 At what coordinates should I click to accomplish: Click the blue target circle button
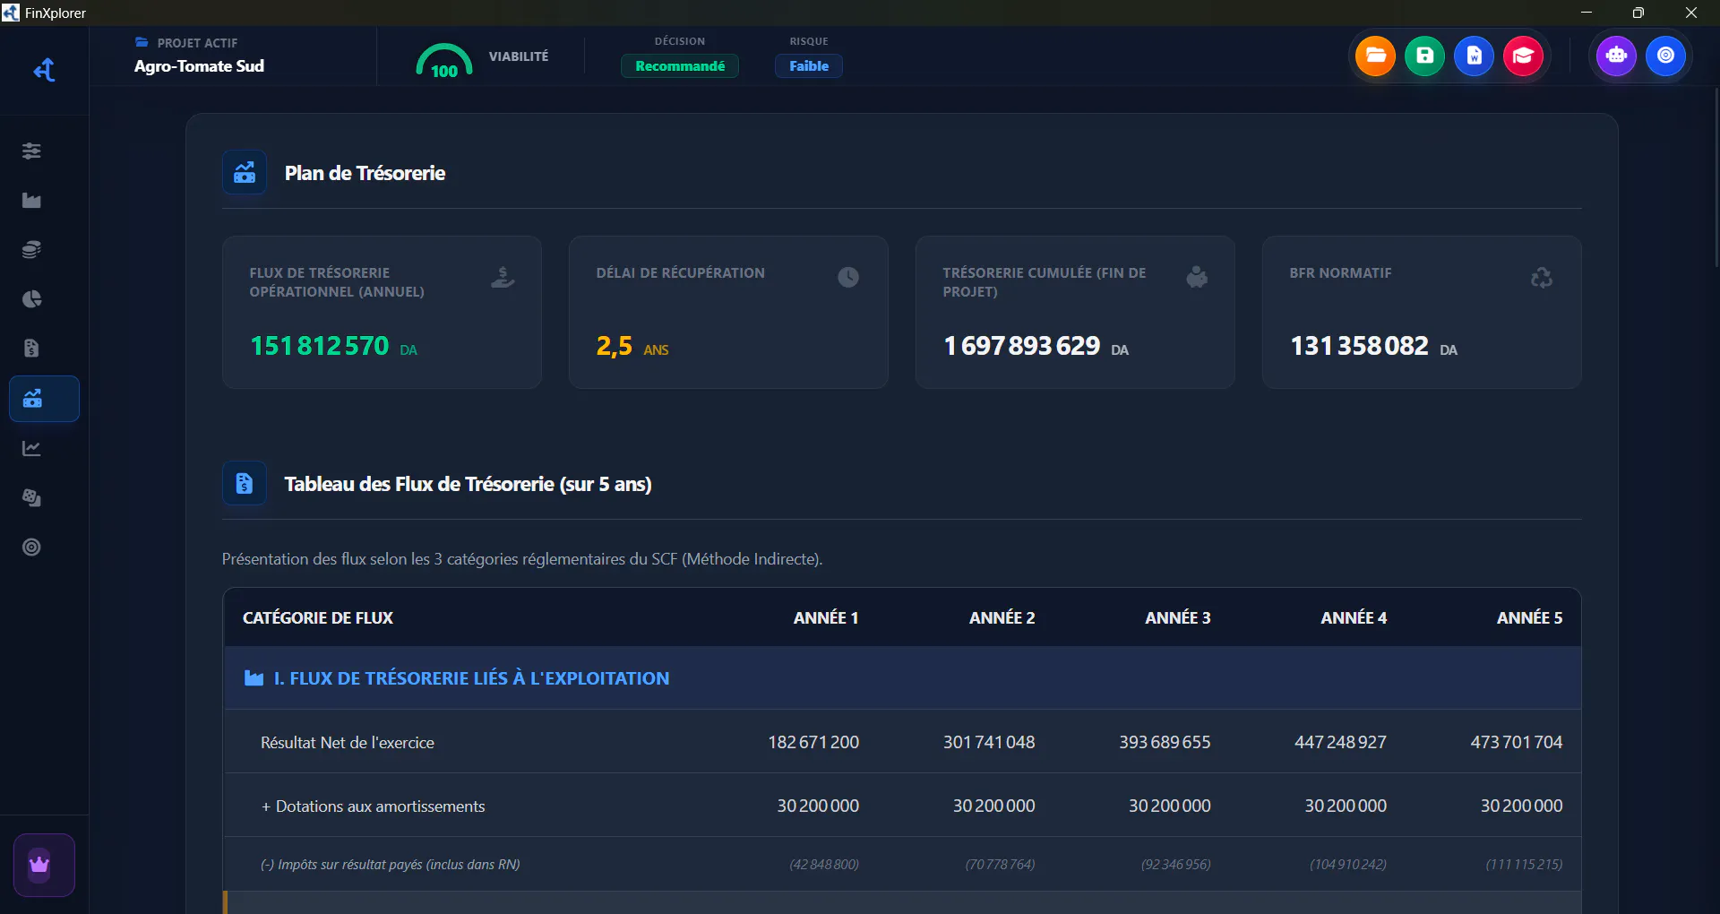[1665, 56]
